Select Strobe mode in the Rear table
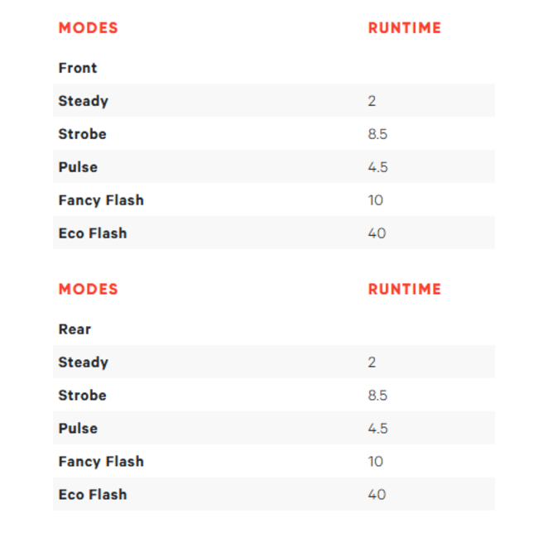 pyautogui.click(x=82, y=396)
